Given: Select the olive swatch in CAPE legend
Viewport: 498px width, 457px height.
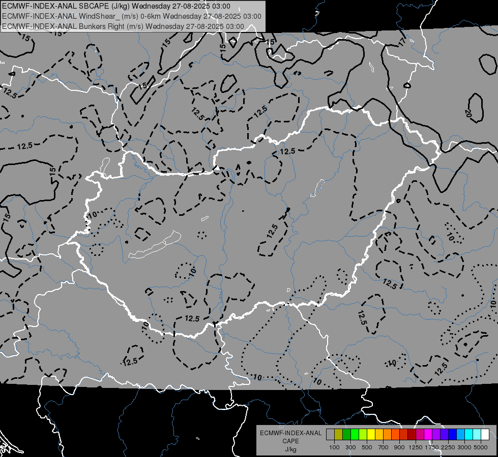Looking at the screenshot, I should click(339, 435).
